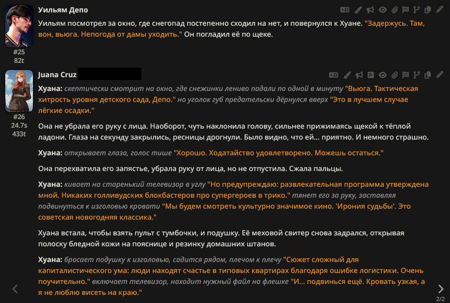The image size is (450, 303).
Task: Open Juana Cruz's avatar image
Action: [19, 91]
